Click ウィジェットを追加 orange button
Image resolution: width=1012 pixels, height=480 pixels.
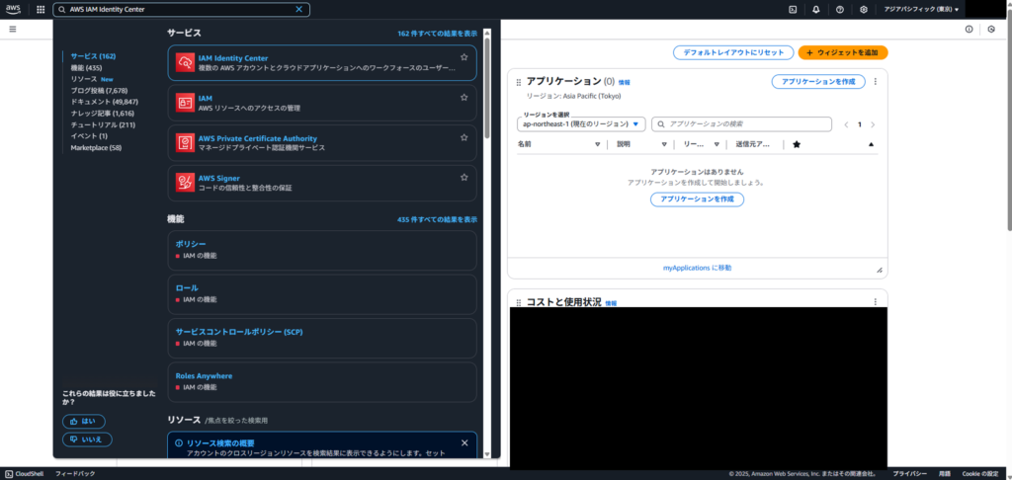click(x=843, y=52)
